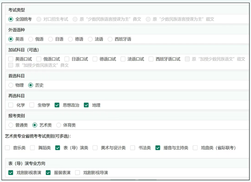Choose 西班牙语 language option
Image resolution: width=251 pixels, height=182 pixels.
pyautogui.click(x=110, y=39)
